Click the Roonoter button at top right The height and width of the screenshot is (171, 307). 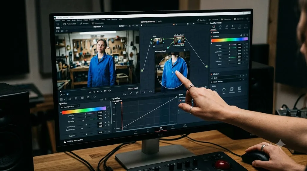213,20
